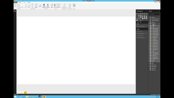Click the blank report canvas
174x98 pixels.
click(x=76, y=50)
